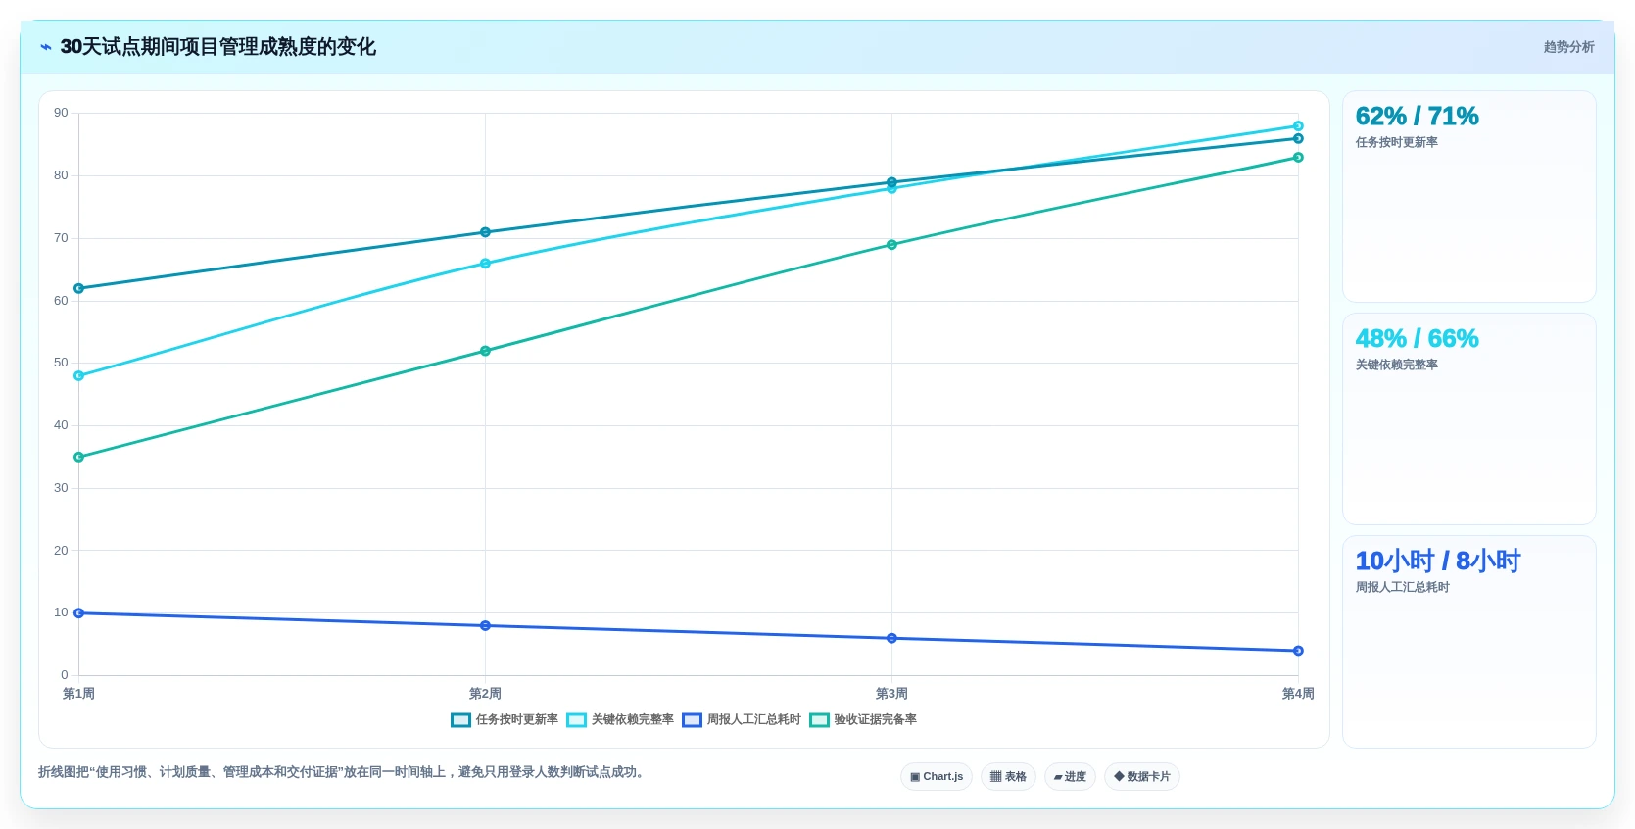Screen dimensions: 1635x829
Task: Toggle the 周报人工汇总耗时 legend swatch
Action: tap(692, 720)
